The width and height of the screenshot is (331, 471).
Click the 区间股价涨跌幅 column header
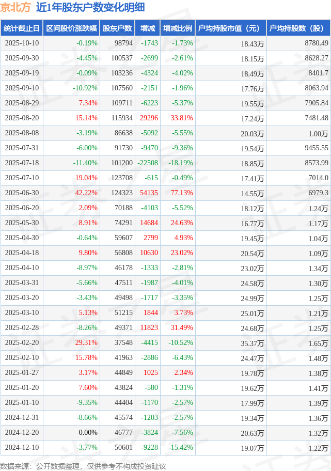click(71, 29)
